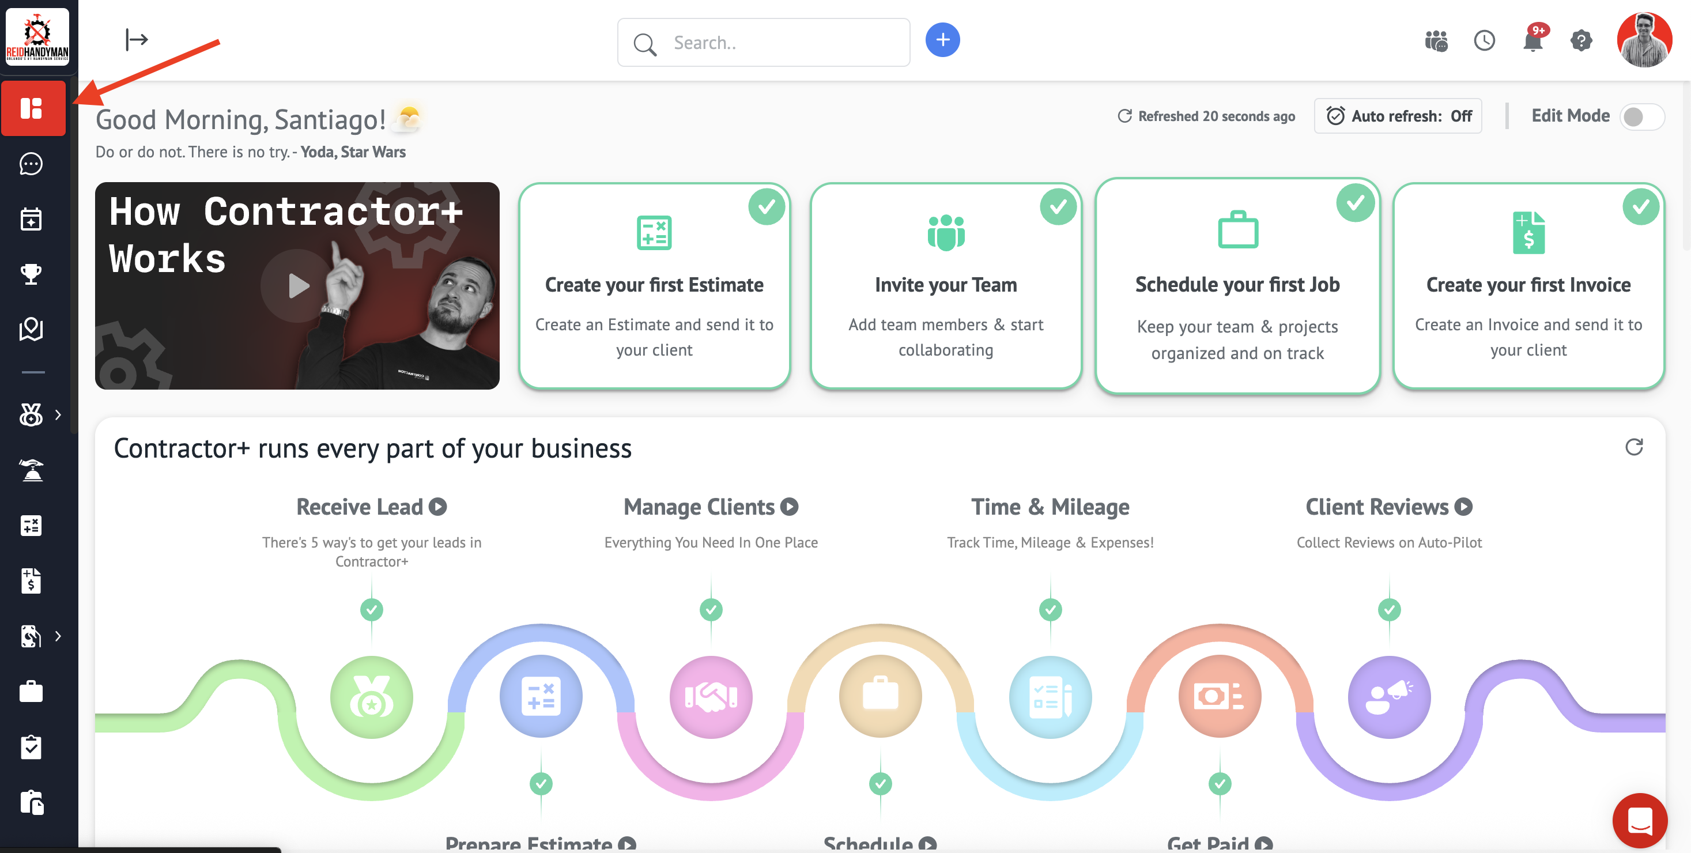The image size is (1691, 853).
Task: Expand the sidebar with arrow icon
Action: coord(136,40)
